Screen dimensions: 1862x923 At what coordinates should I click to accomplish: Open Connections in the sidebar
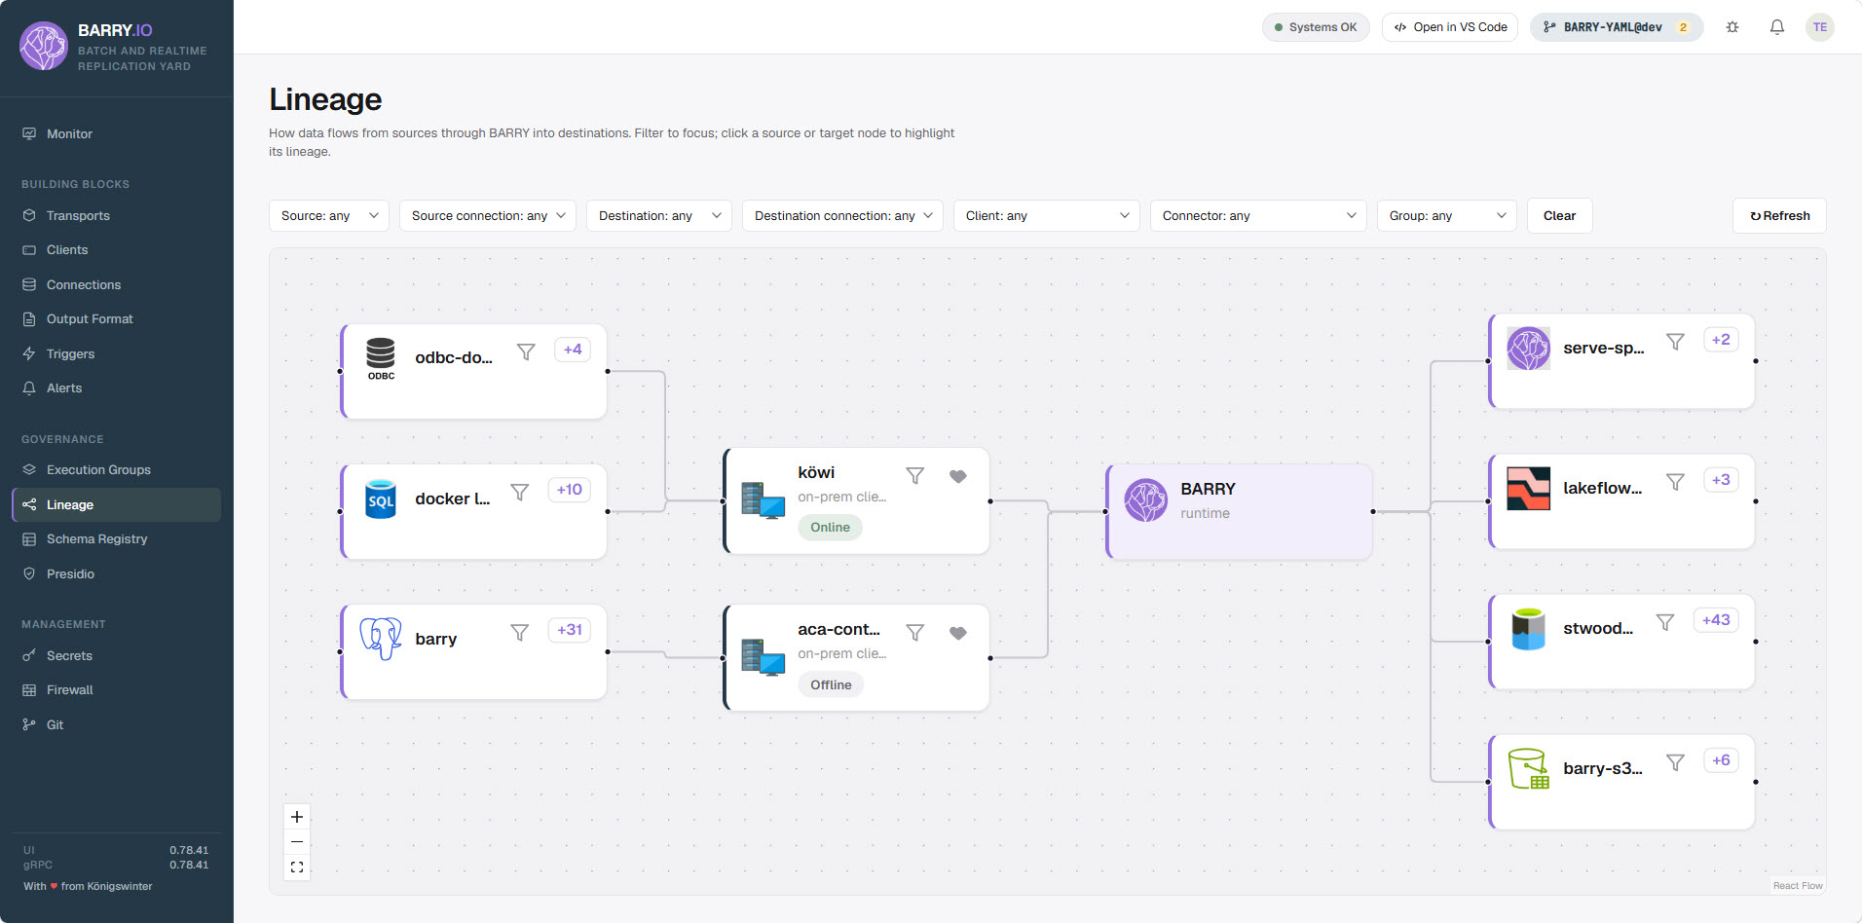117,285
